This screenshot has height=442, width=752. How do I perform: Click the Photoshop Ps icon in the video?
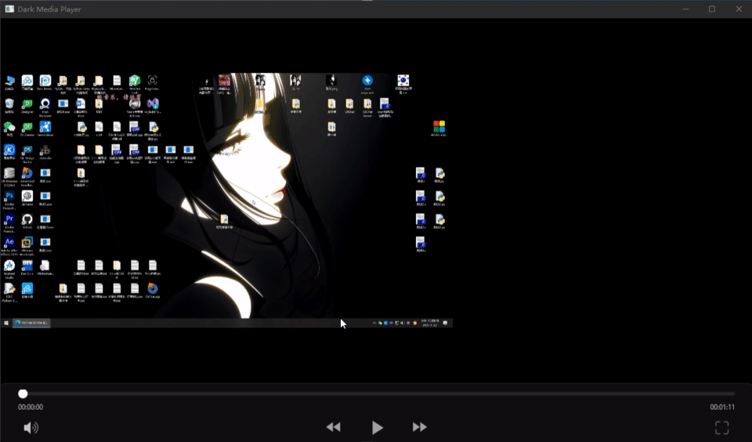click(x=9, y=196)
